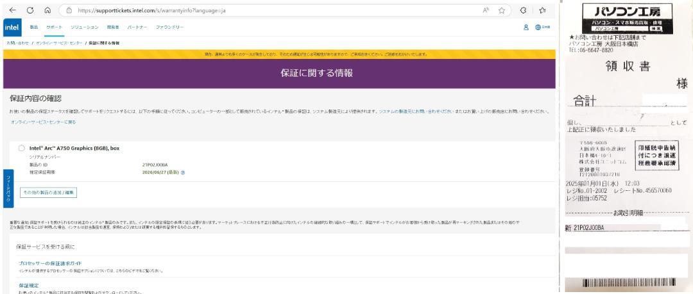Image resolution: width=693 pixels, height=294 pixels.
Task: Click receipt item line 新 21P02J00BA
Action: 585,228
